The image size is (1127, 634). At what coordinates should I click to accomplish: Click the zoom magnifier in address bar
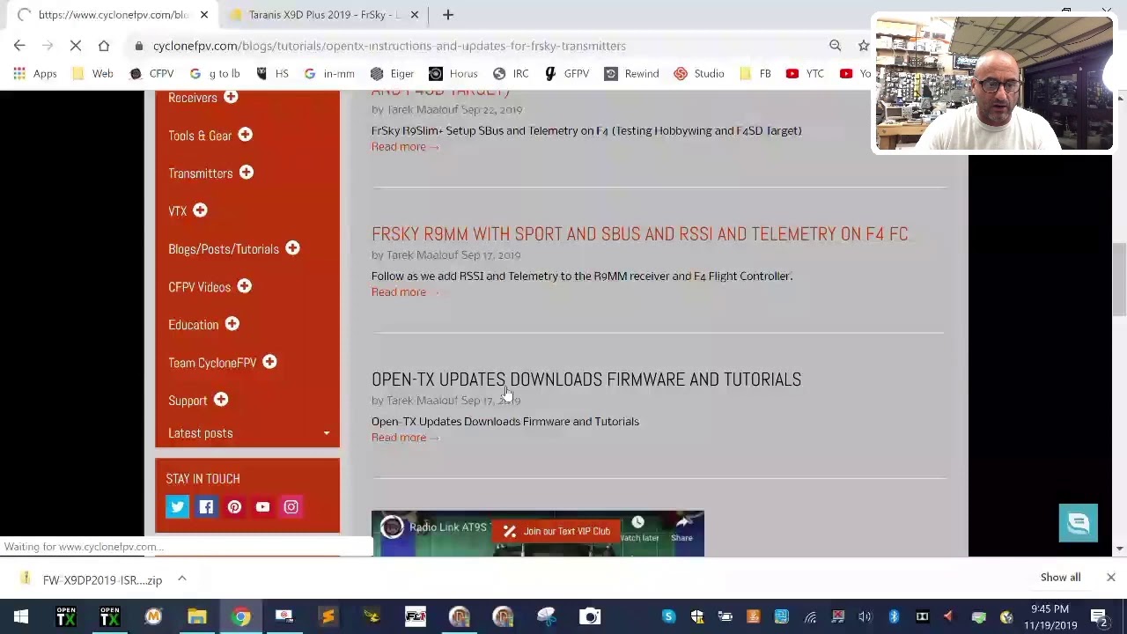835,46
